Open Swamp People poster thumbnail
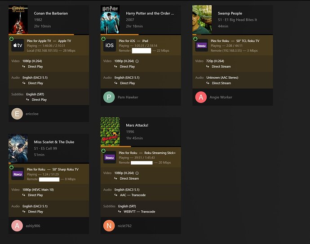The width and height of the screenshot is (310, 244). pos(202,20)
